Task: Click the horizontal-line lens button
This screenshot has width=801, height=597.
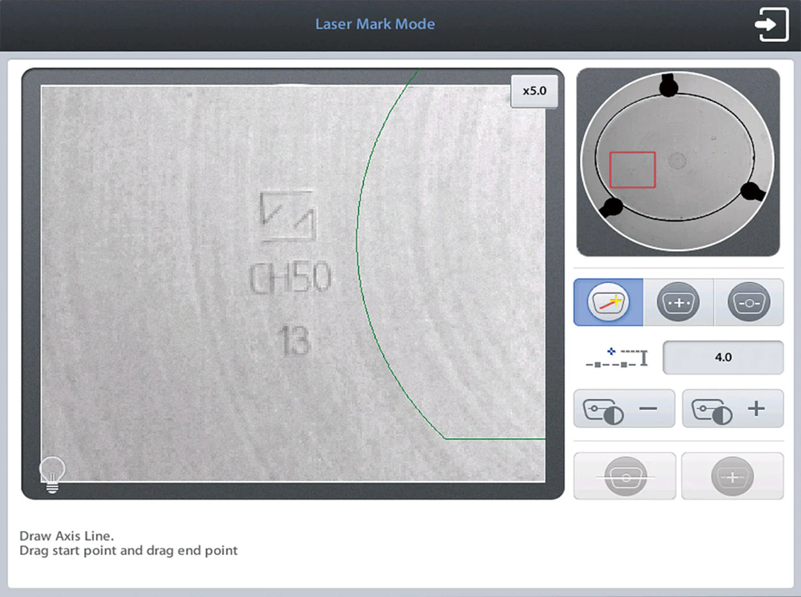Action: [x=625, y=476]
